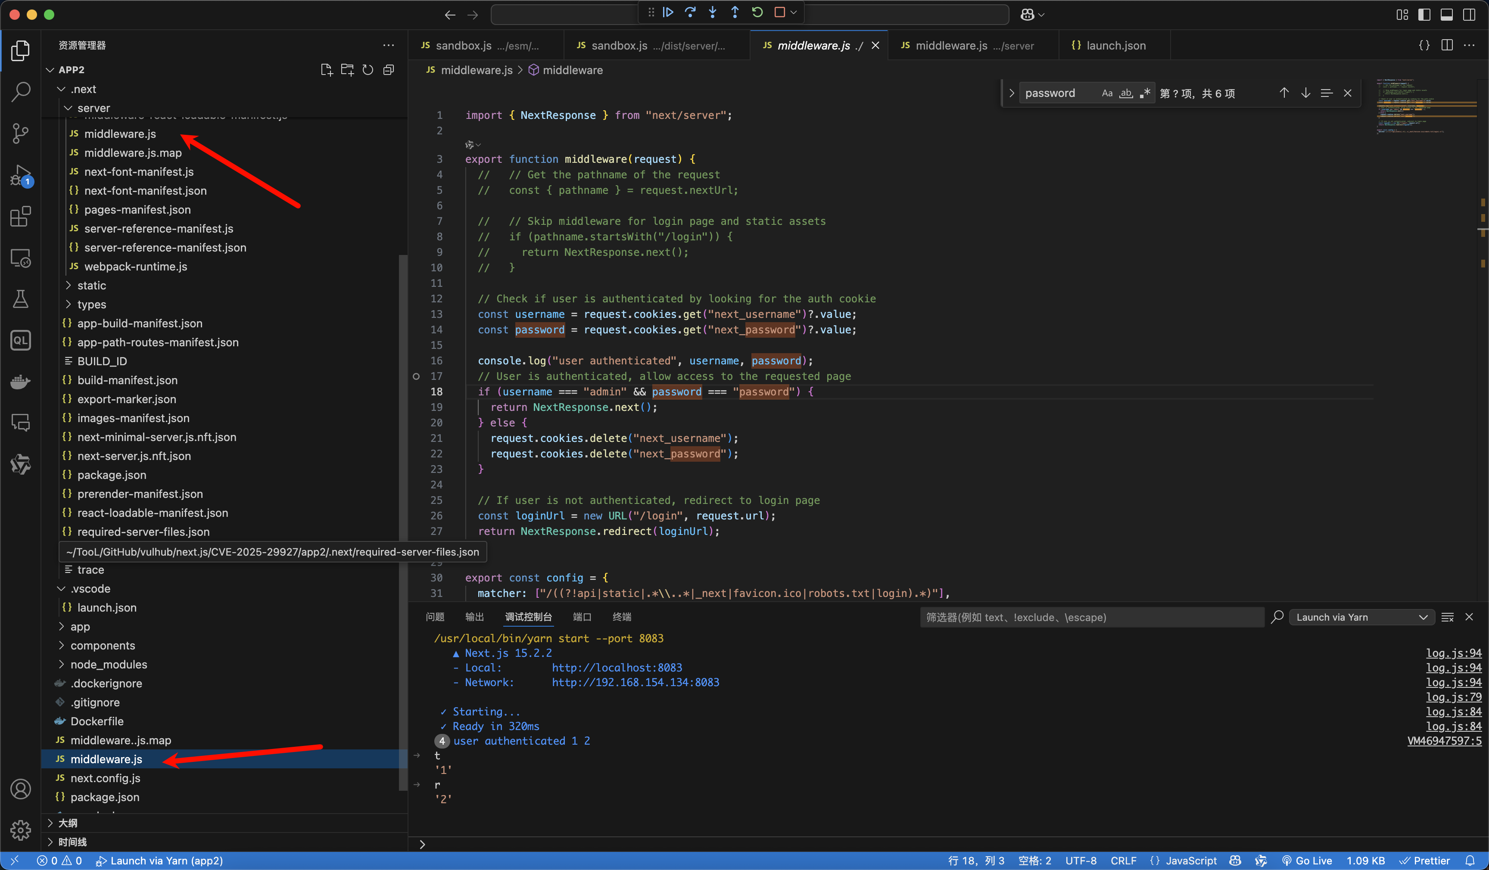The image size is (1489, 870).
Task: Expand replace mode in find widget
Action: pos(1012,93)
